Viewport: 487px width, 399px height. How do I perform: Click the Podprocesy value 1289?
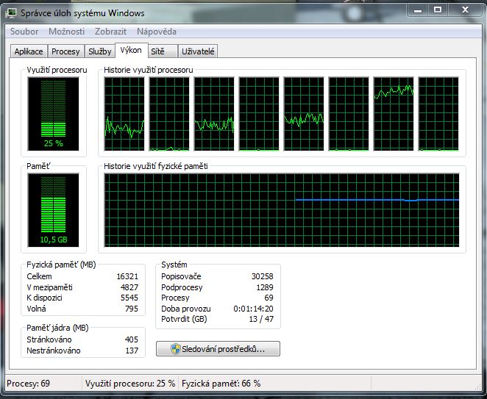[265, 287]
